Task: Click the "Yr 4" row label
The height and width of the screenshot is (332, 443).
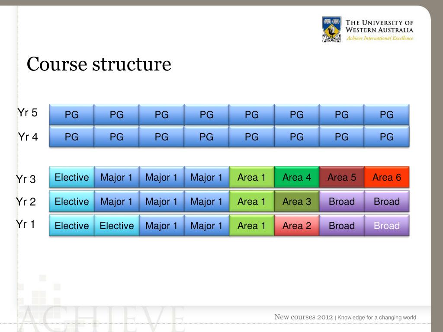Action: pos(28,137)
